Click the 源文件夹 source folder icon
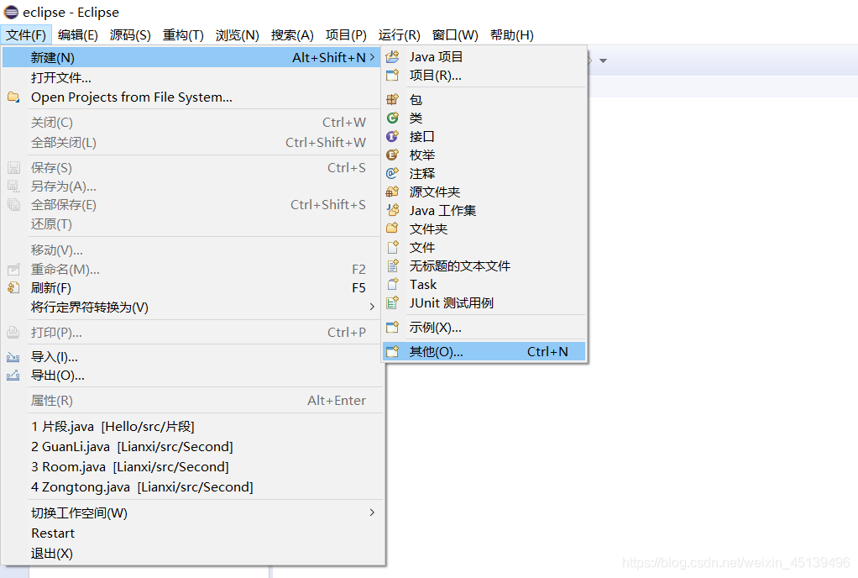 pos(392,192)
